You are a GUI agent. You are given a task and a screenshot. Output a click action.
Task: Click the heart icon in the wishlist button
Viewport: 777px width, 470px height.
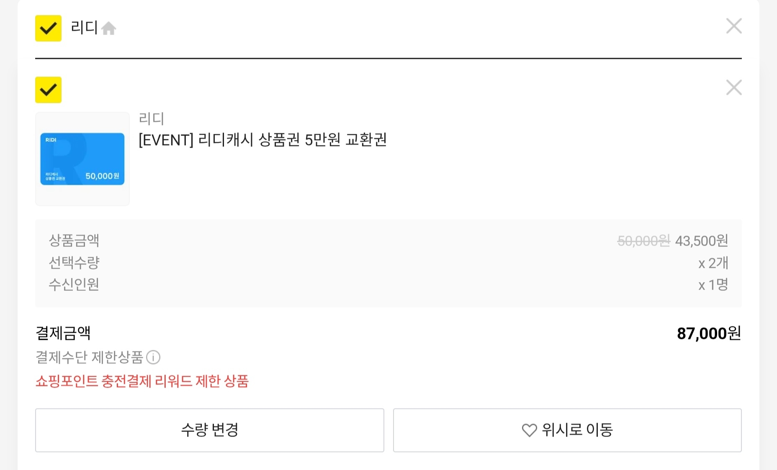point(529,430)
